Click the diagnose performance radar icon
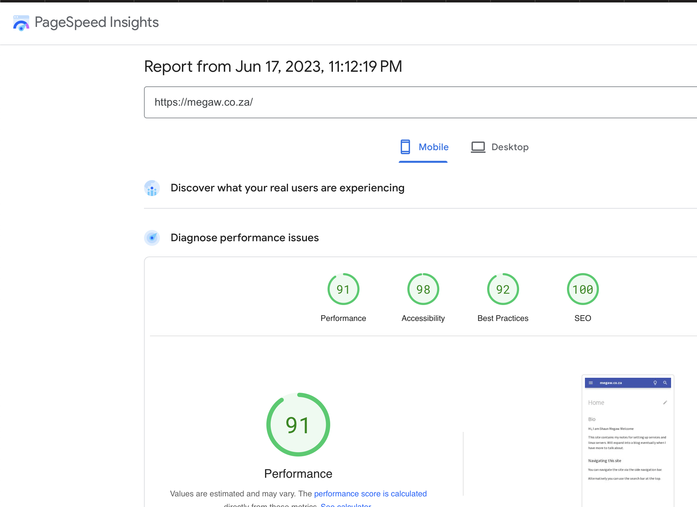 tap(152, 238)
